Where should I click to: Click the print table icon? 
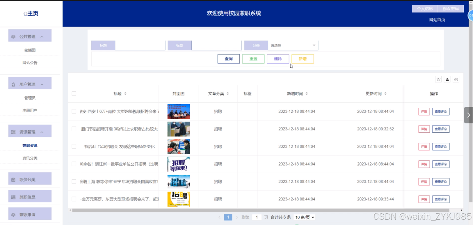(456, 79)
